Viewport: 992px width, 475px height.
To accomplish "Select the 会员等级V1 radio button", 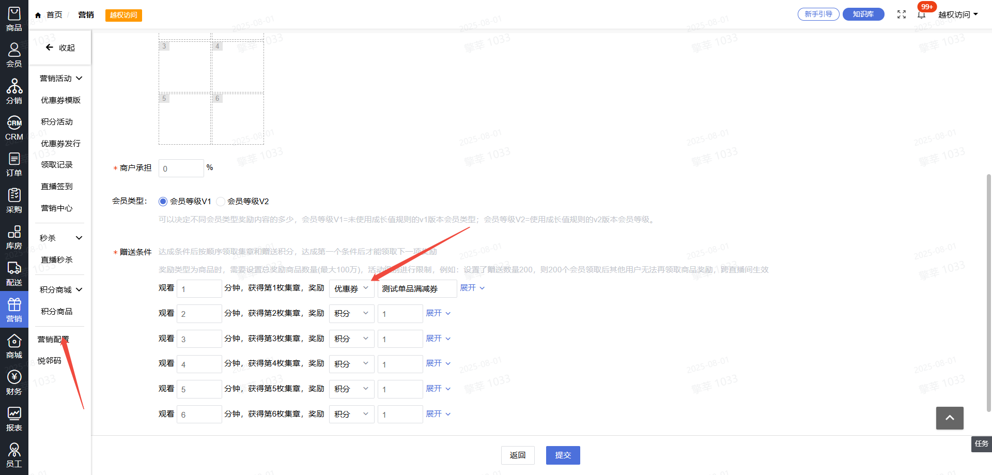I will pyautogui.click(x=163, y=202).
